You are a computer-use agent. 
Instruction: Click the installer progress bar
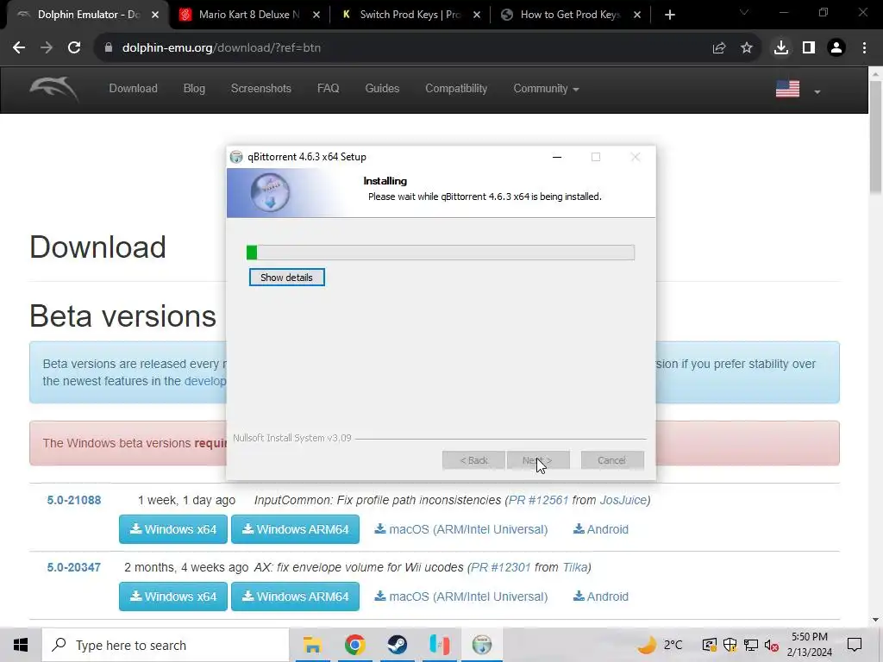441,253
